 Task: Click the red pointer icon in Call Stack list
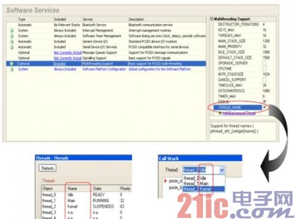(x=165, y=181)
